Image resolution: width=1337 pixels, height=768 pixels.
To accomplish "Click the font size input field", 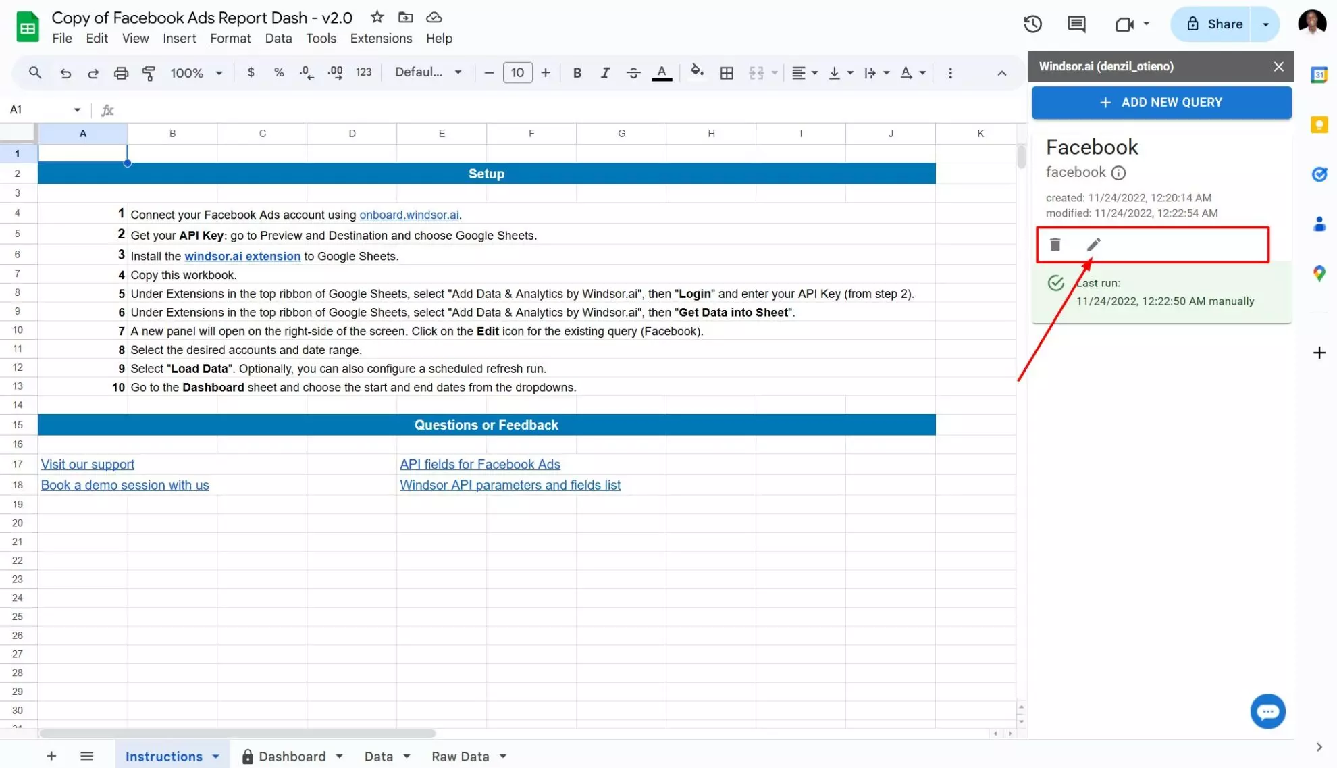I will point(517,73).
